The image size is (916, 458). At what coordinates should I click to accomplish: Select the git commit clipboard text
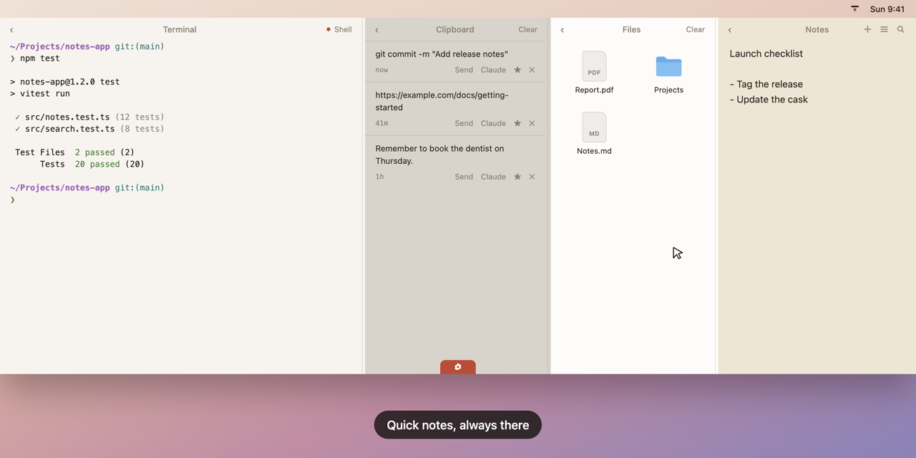tap(442, 54)
